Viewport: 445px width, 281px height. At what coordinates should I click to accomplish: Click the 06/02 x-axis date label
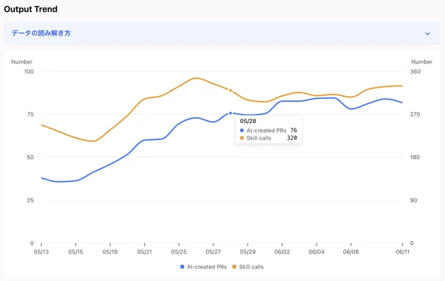point(282,252)
